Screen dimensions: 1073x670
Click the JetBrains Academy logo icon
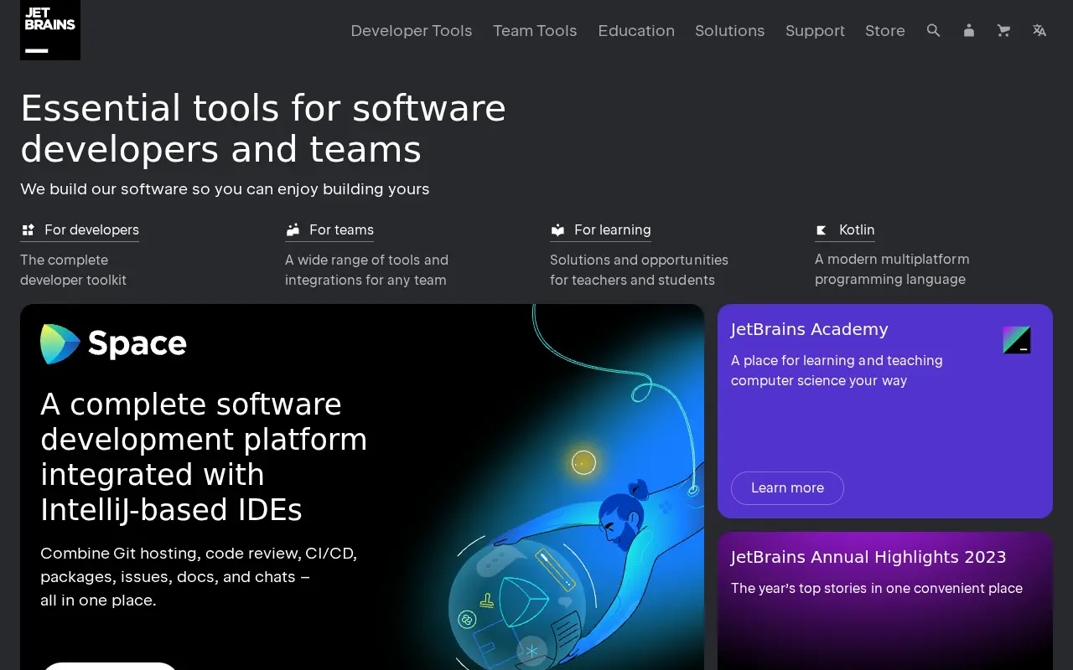(x=1017, y=340)
